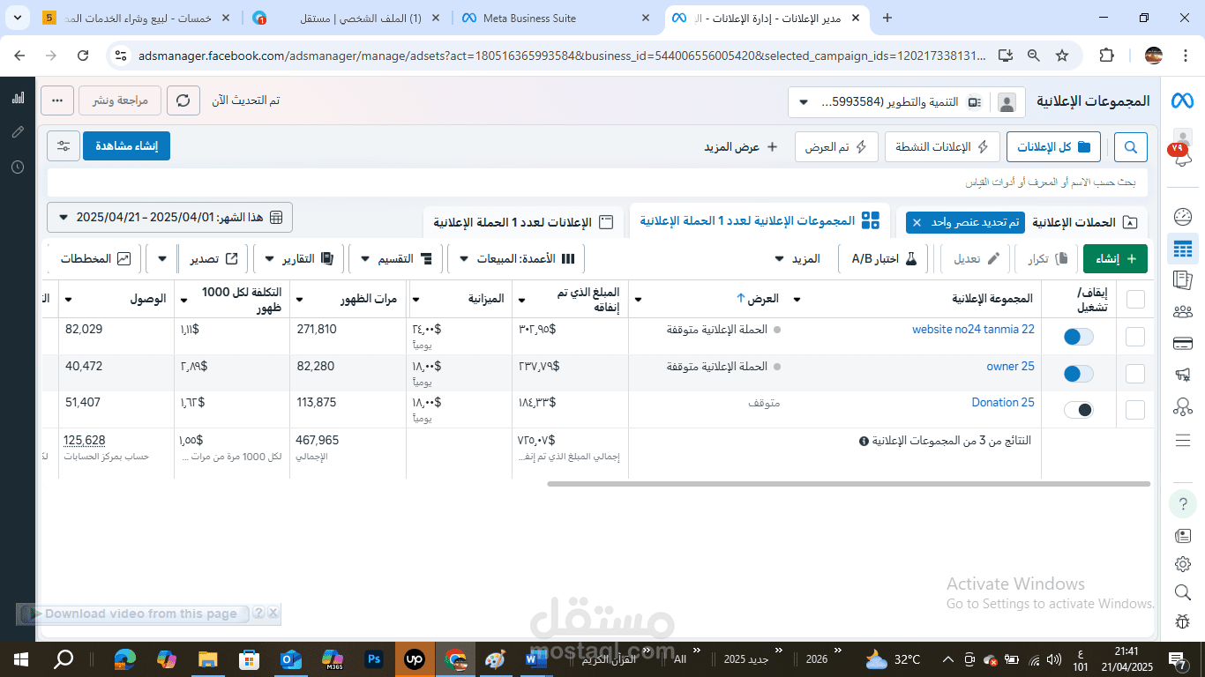The width and height of the screenshot is (1205, 677).
Task: Select the تم العرض view tab
Action: tap(836, 147)
